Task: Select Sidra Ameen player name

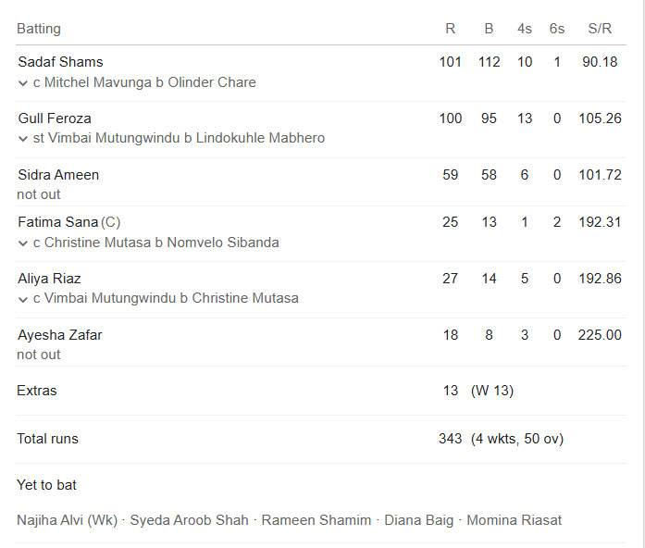Action: pyautogui.click(x=58, y=174)
